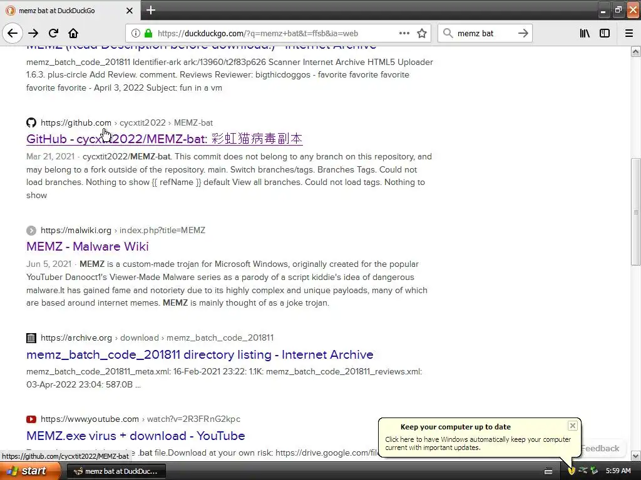Close the Keep your computer up to date balloon
The height and width of the screenshot is (480, 641).
[572, 426]
